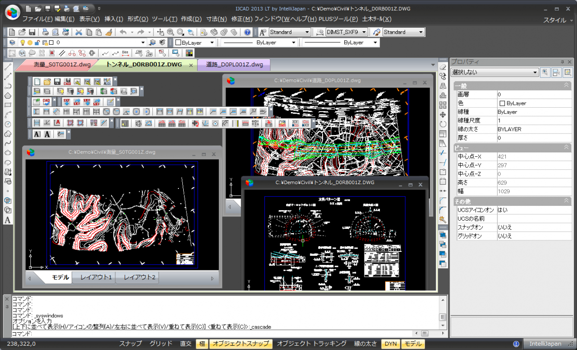This screenshot has width=577, height=350.
Task: Click the 線種尺度 value field in Properties
Action: tap(534, 121)
